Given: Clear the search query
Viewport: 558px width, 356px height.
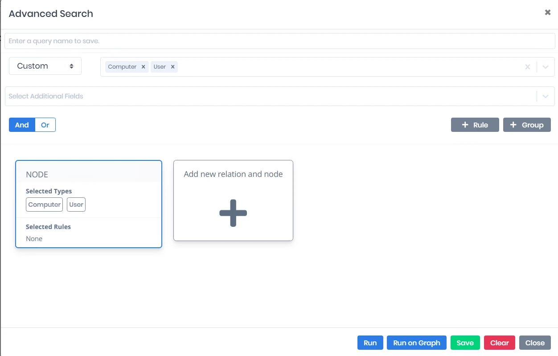Looking at the screenshot, I should tap(500, 343).
